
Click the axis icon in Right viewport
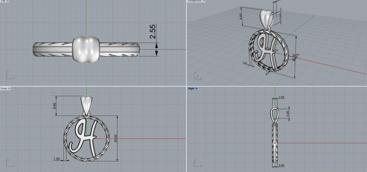click(198, 163)
